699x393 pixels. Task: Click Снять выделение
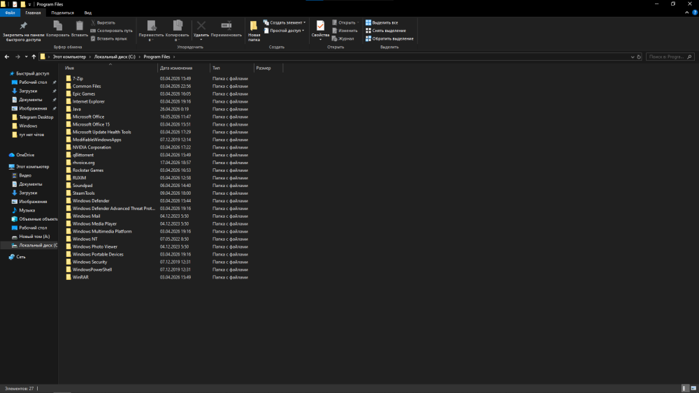click(x=386, y=30)
